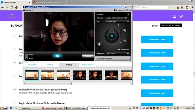Switch to the Motion Videos tab
Image resolution: width=195 pixels, height=110 pixels.
pos(88,64)
